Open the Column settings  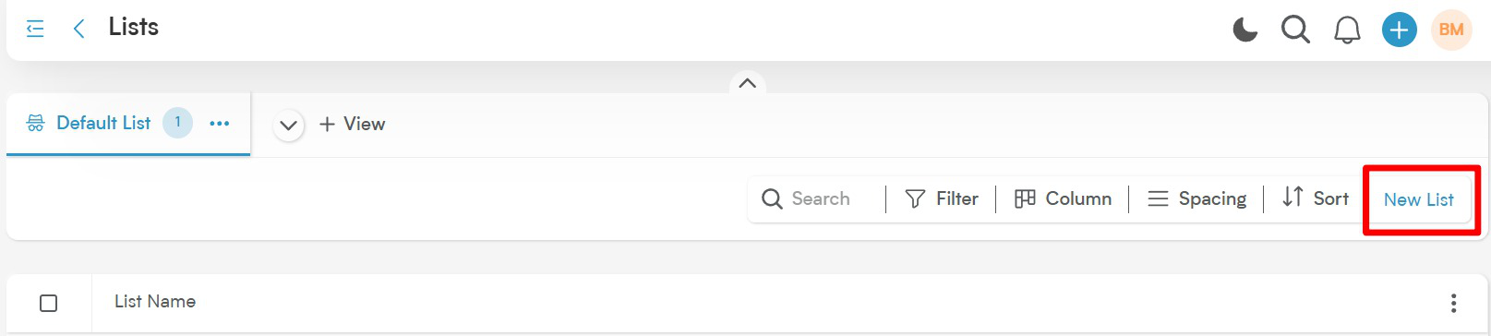(1063, 198)
